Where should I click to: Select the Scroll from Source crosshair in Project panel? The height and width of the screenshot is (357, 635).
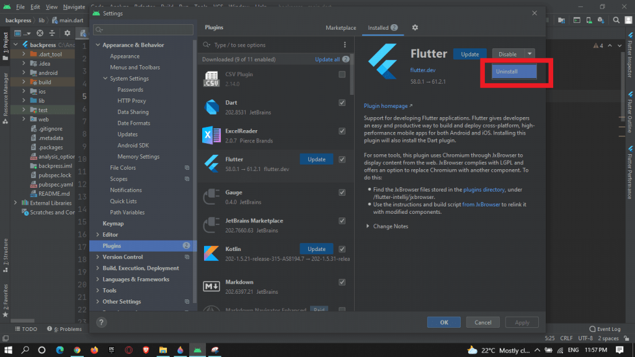click(40, 33)
